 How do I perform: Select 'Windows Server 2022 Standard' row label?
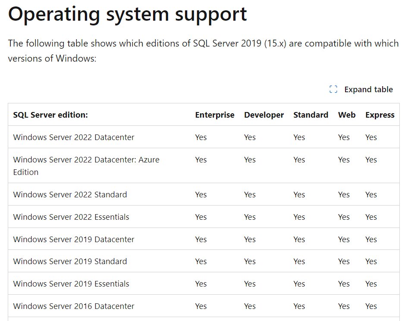coord(70,195)
